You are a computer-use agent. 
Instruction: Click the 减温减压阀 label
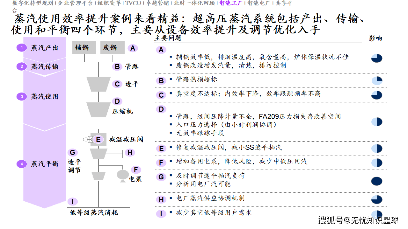126,139
